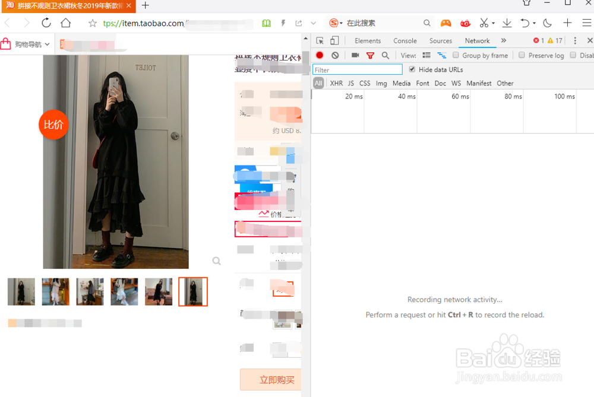The width and height of the screenshot is (594, 397).
Task: Open the downloads icon
Action: click(507, 23)
